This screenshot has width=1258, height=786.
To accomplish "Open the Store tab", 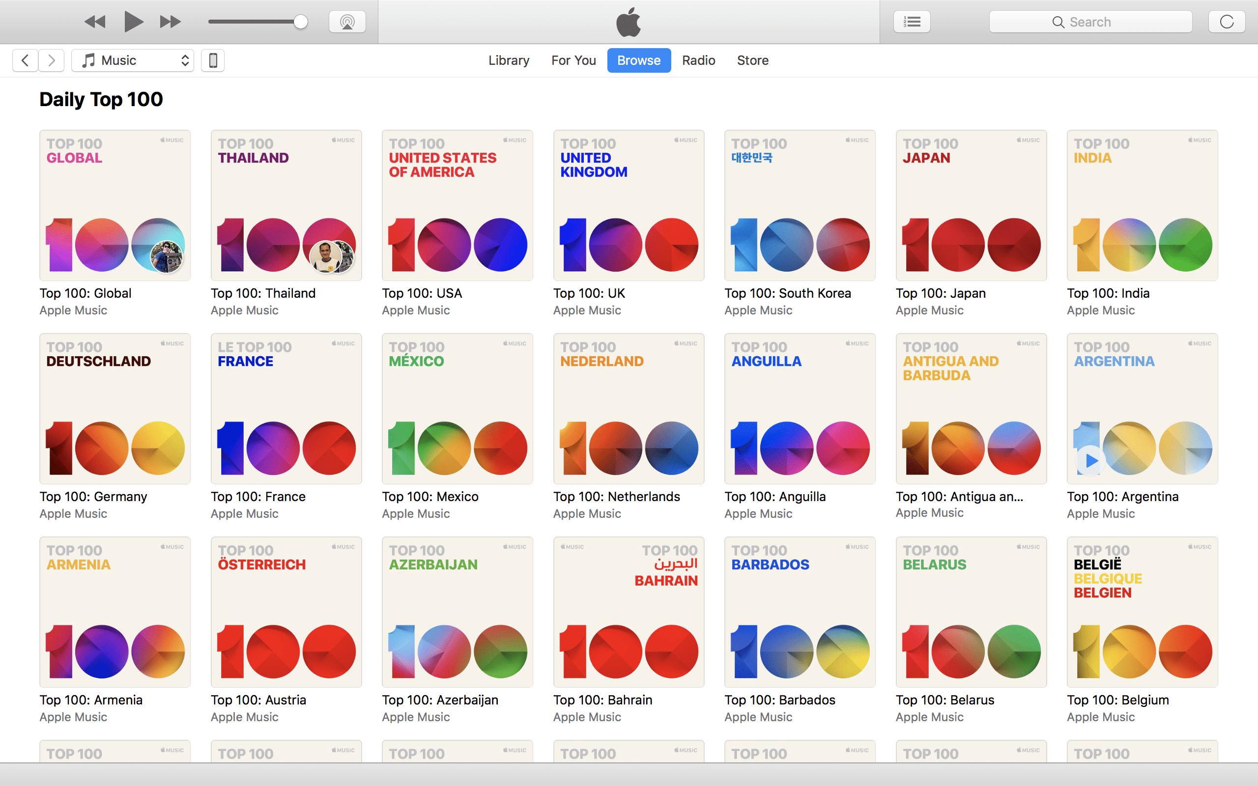I will [752, 60].
